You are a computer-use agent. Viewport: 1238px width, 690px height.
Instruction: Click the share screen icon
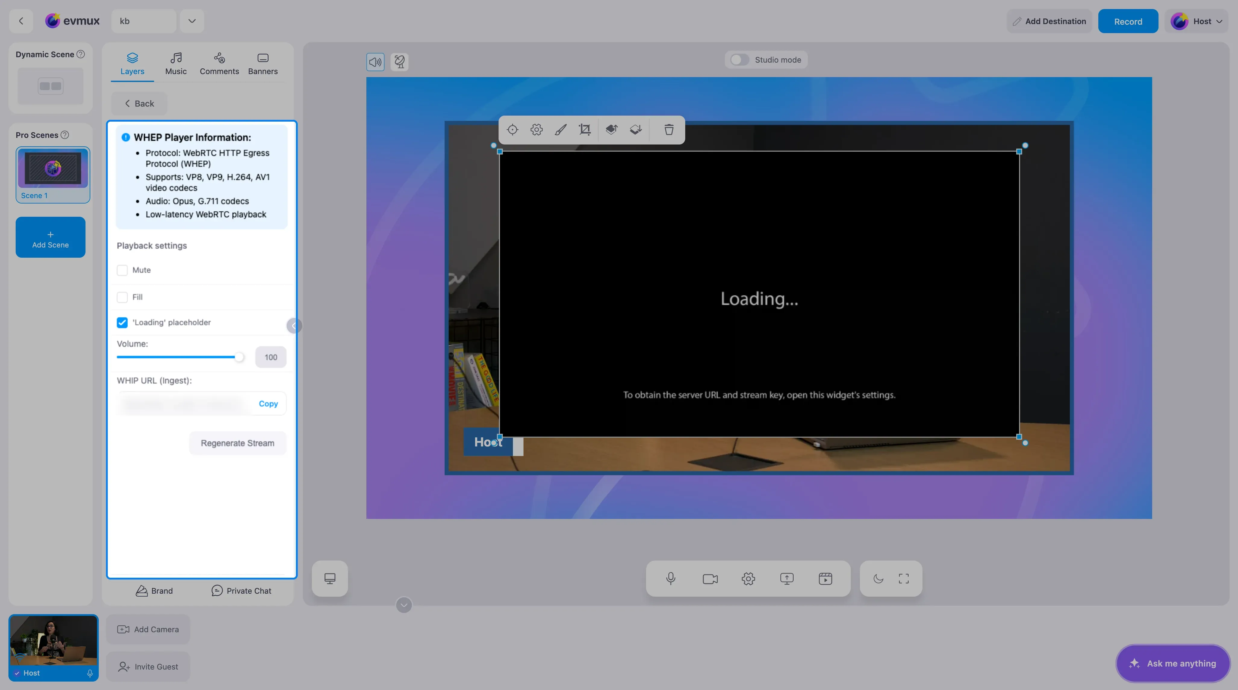tap(787, 579)
